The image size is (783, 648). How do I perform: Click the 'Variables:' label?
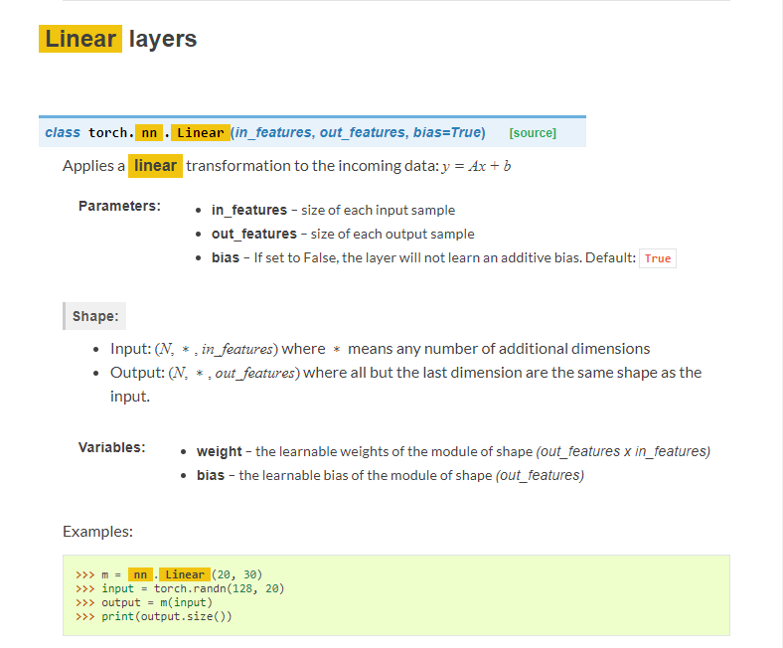pyautogui.click(x=112, y=447)
